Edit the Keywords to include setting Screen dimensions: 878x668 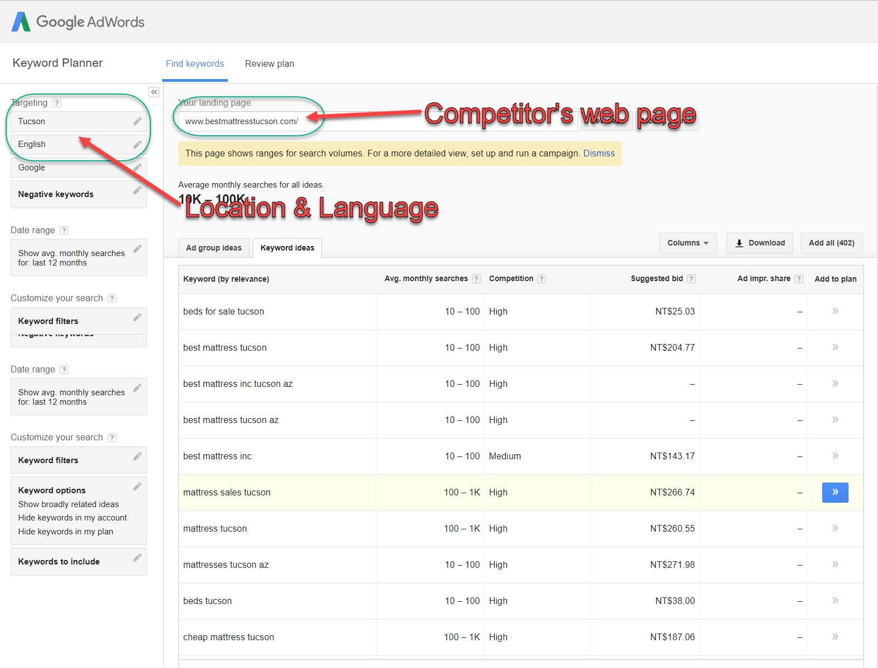pos(137,558)
